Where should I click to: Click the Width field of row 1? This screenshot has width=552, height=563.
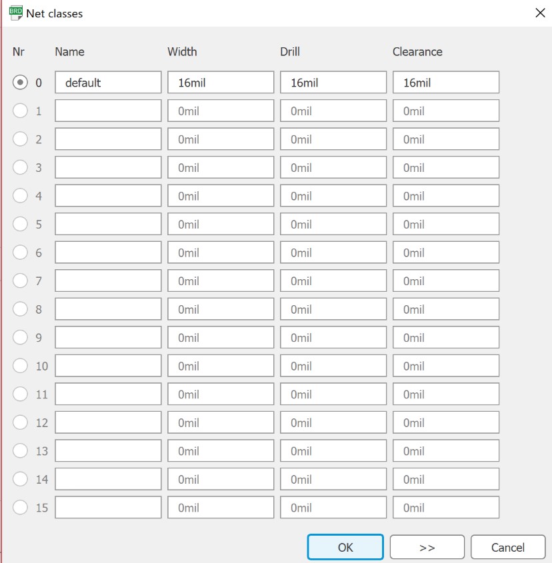coord(221,111)
